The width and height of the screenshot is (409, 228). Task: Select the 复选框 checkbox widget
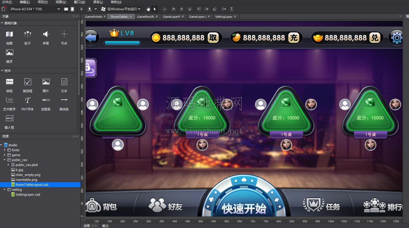28,85
